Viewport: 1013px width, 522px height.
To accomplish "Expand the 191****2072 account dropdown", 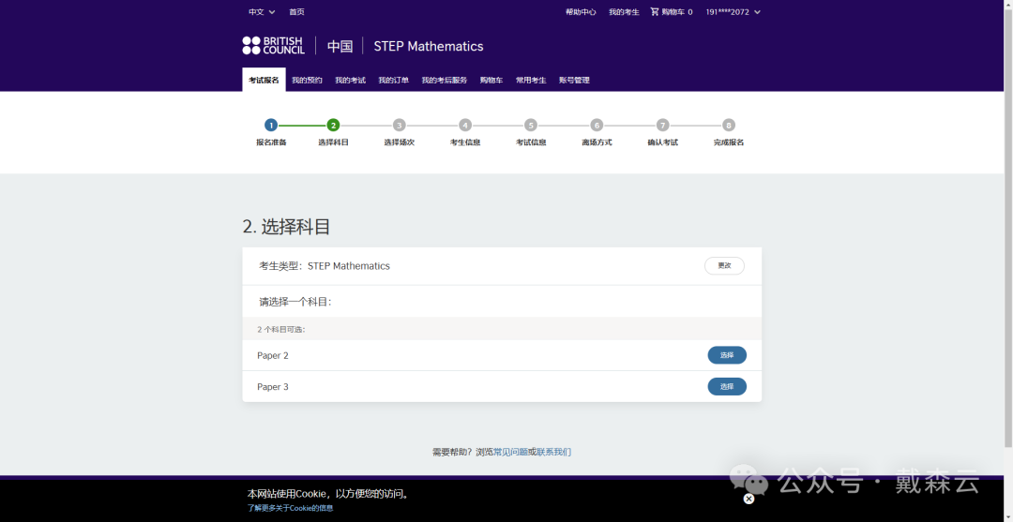I will 733,11.
